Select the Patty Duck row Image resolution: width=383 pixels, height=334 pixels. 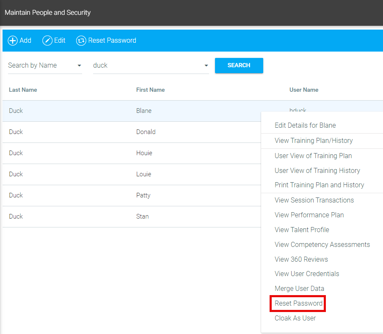click(127, 195)
